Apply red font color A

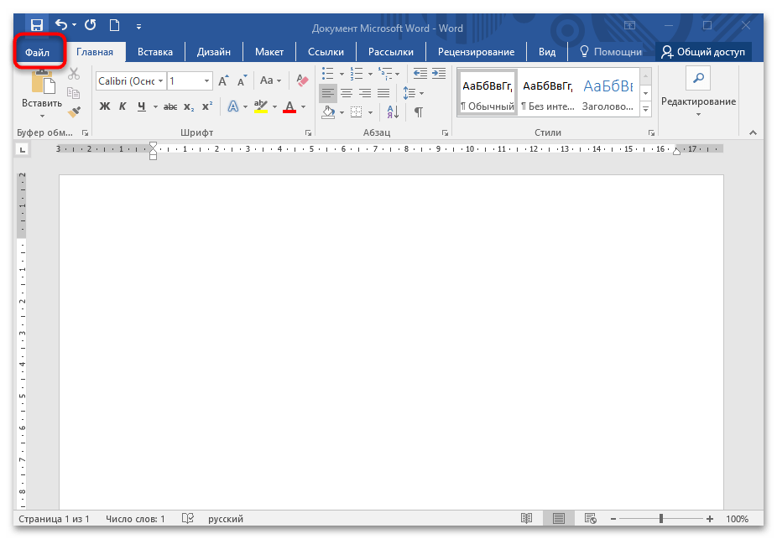click(289, 106)
